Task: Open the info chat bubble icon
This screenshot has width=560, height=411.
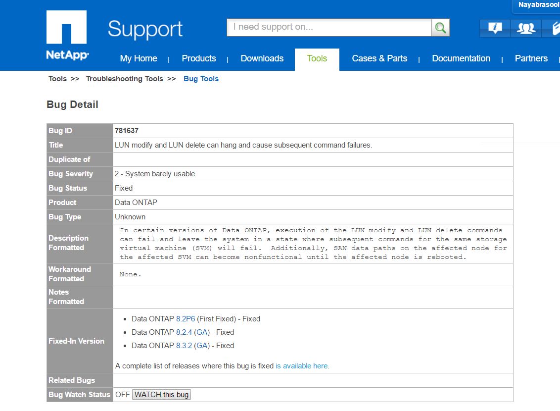Action: pos(495,28)
